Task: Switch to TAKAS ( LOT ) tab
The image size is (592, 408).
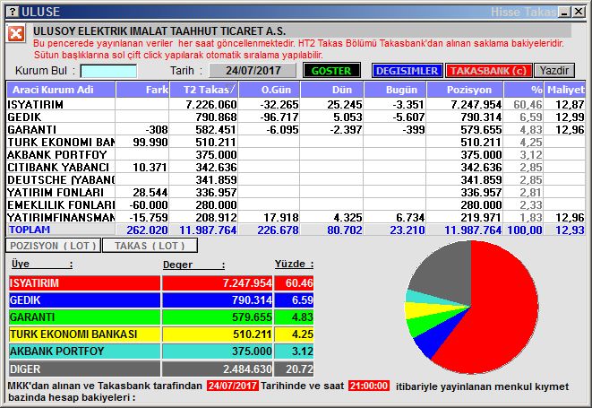Action: (150, 246)
